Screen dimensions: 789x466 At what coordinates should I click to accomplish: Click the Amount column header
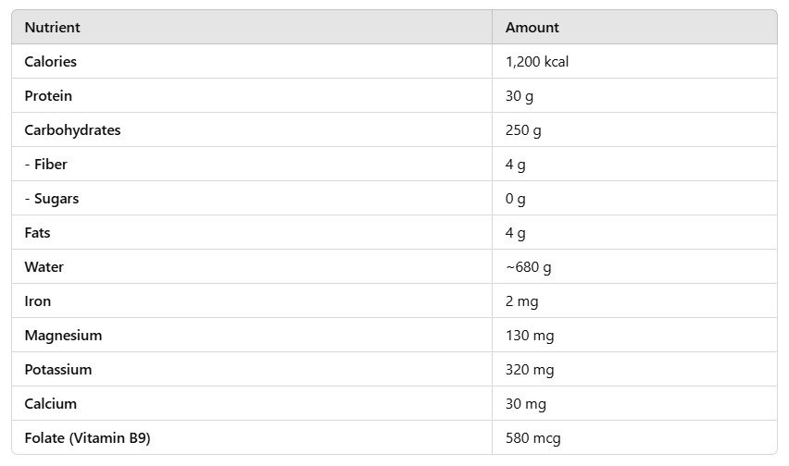click(532, 27)
